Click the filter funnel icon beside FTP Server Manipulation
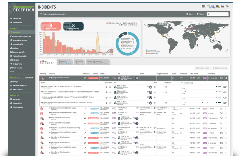The width and height of the screenshot is (241, 156). coord(50,78)
